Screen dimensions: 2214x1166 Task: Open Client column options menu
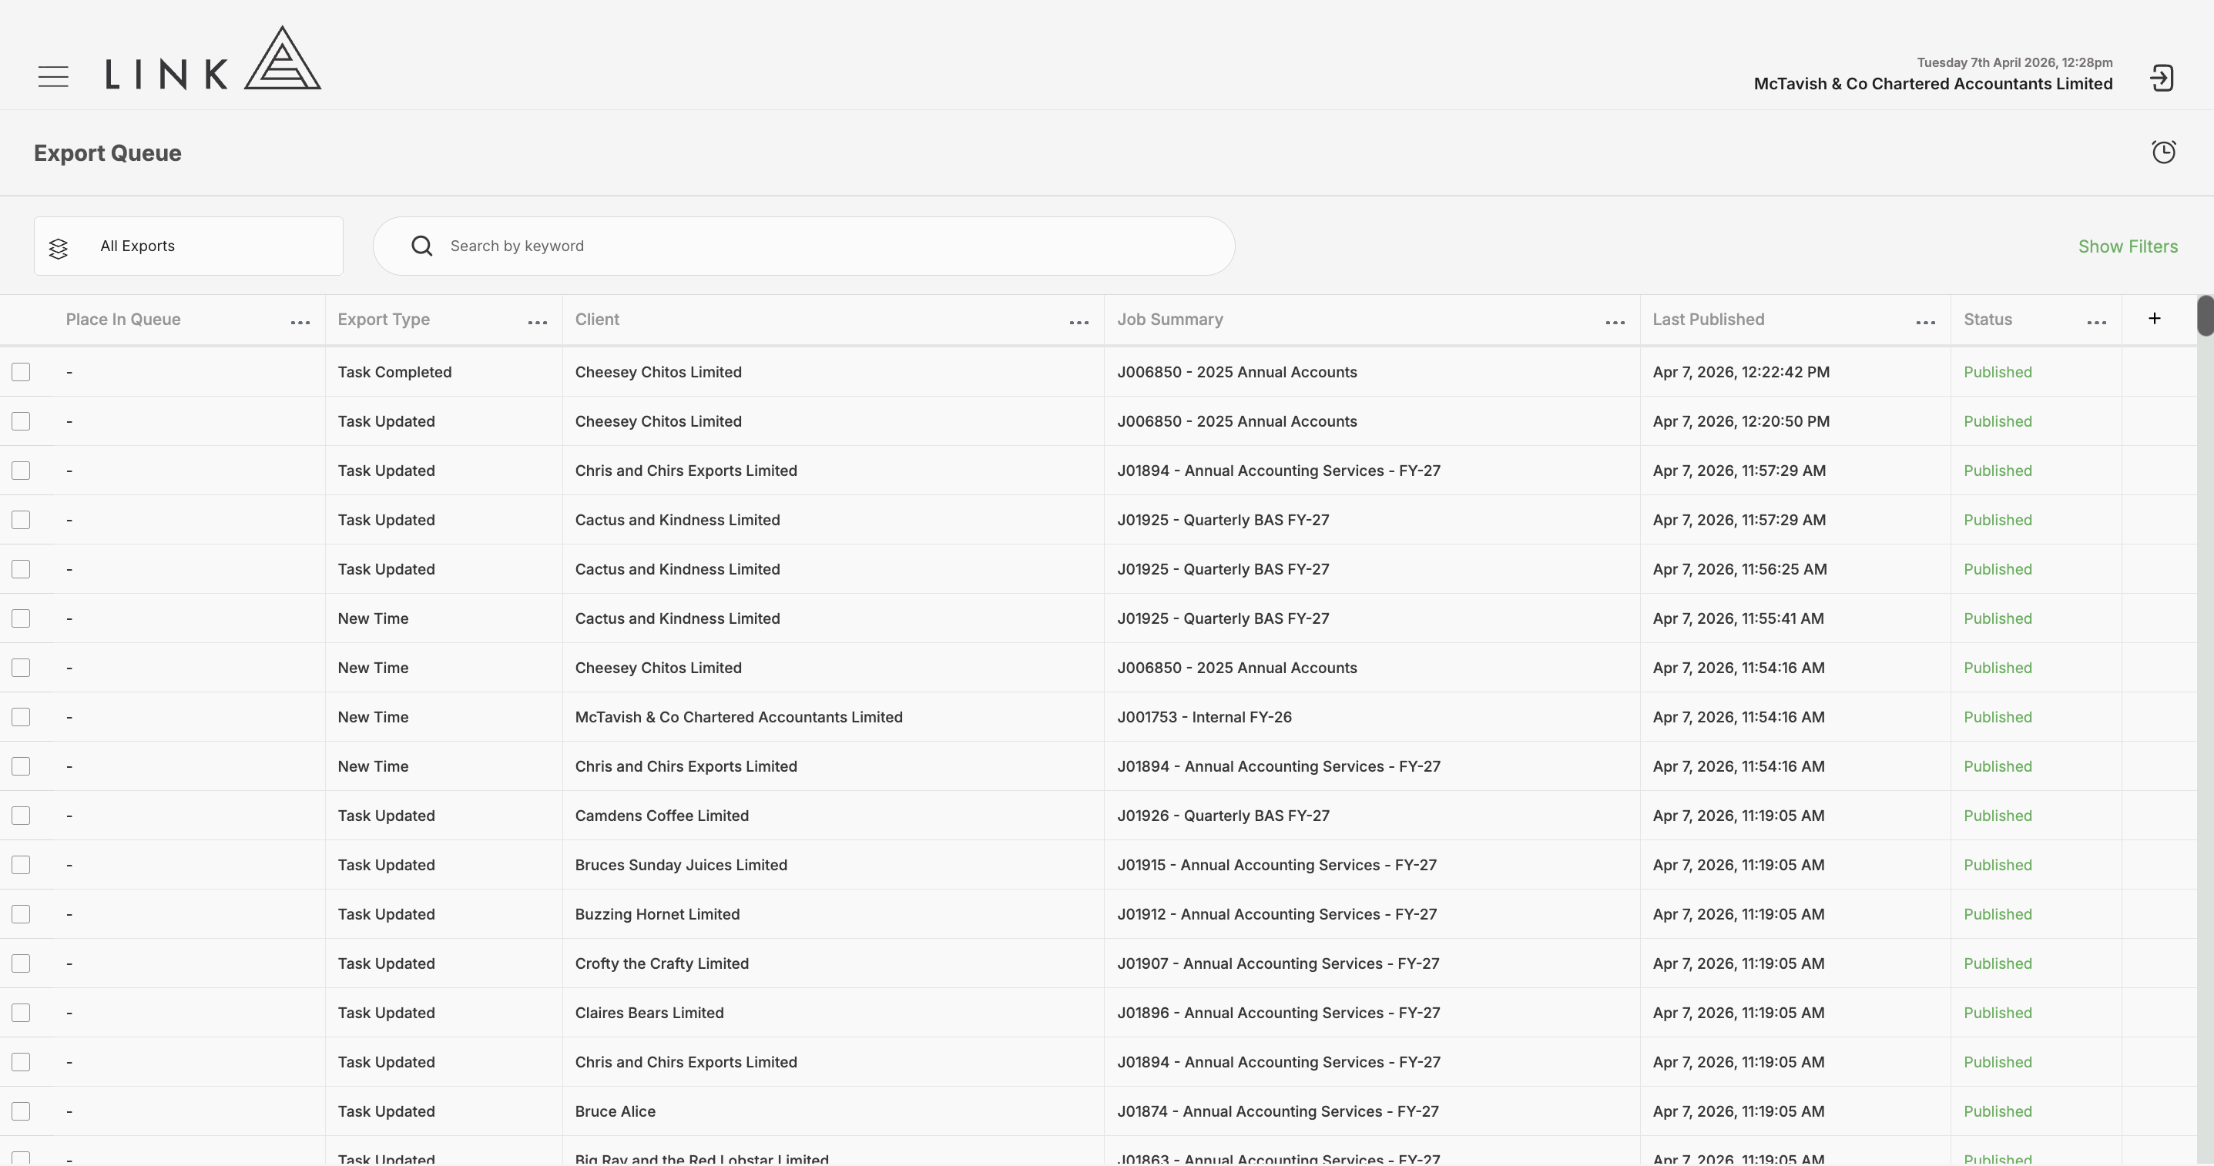click(x=1078, y=322)
